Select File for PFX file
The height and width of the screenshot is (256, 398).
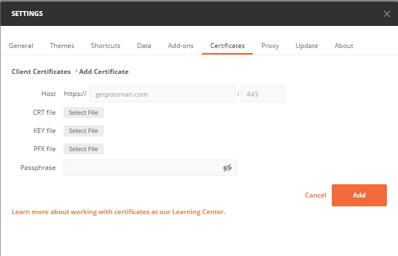click(83, 149)
